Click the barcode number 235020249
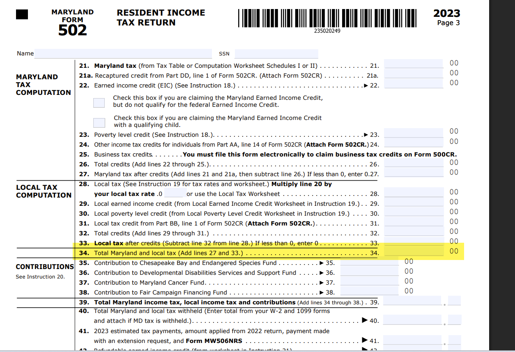Image resolution: width=515 pixels, height=352 pixels. coord(327,31)
